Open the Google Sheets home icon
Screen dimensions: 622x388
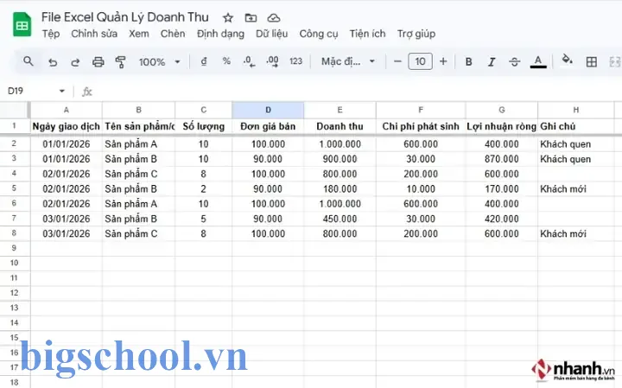click(22, 24)
